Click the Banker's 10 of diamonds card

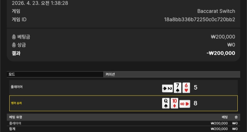click(x=174, y=103)
